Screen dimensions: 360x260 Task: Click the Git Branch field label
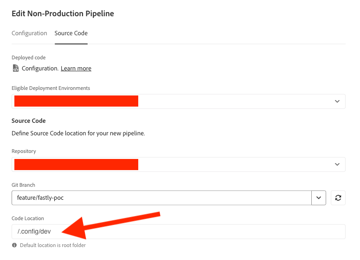coord(23,185)
